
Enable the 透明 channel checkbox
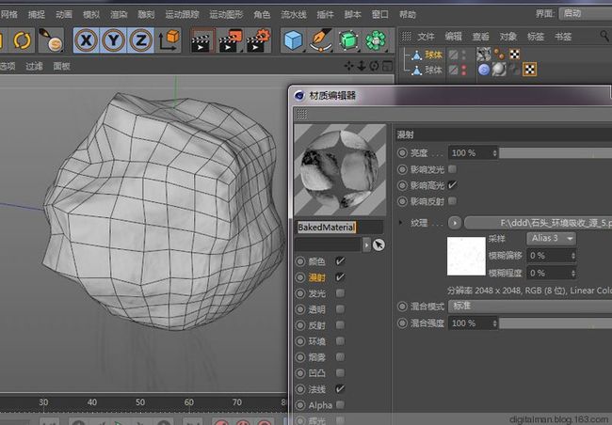coord(340,309)
